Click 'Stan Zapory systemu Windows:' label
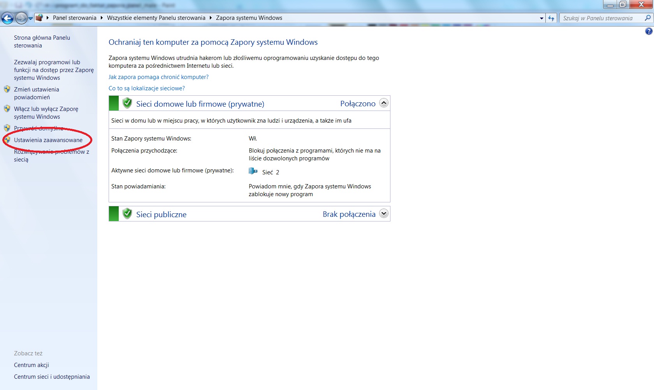 pos(151,139)
